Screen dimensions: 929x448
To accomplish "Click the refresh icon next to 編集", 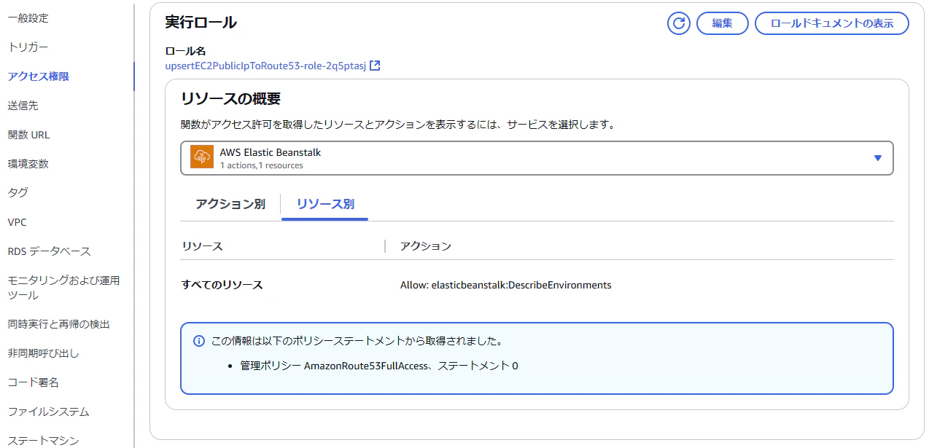I will pyautogui.click(x=679, y=23).
